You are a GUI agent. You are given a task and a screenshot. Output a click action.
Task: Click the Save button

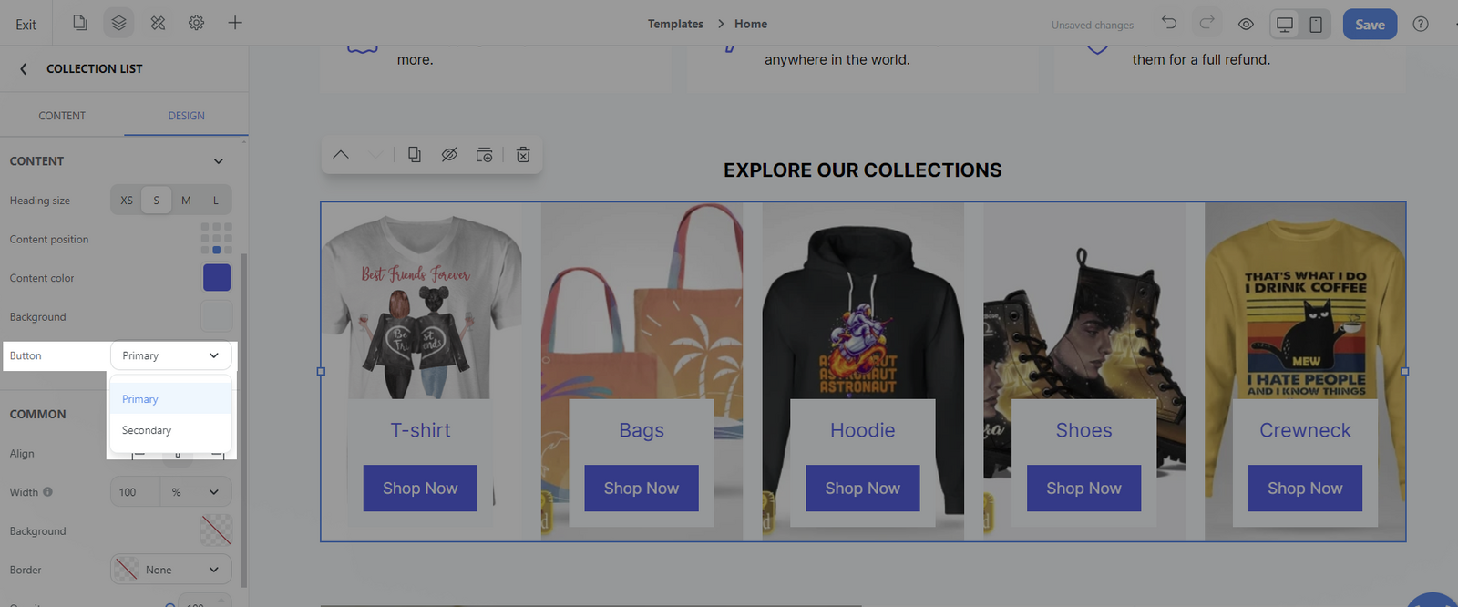(1370, 25)
